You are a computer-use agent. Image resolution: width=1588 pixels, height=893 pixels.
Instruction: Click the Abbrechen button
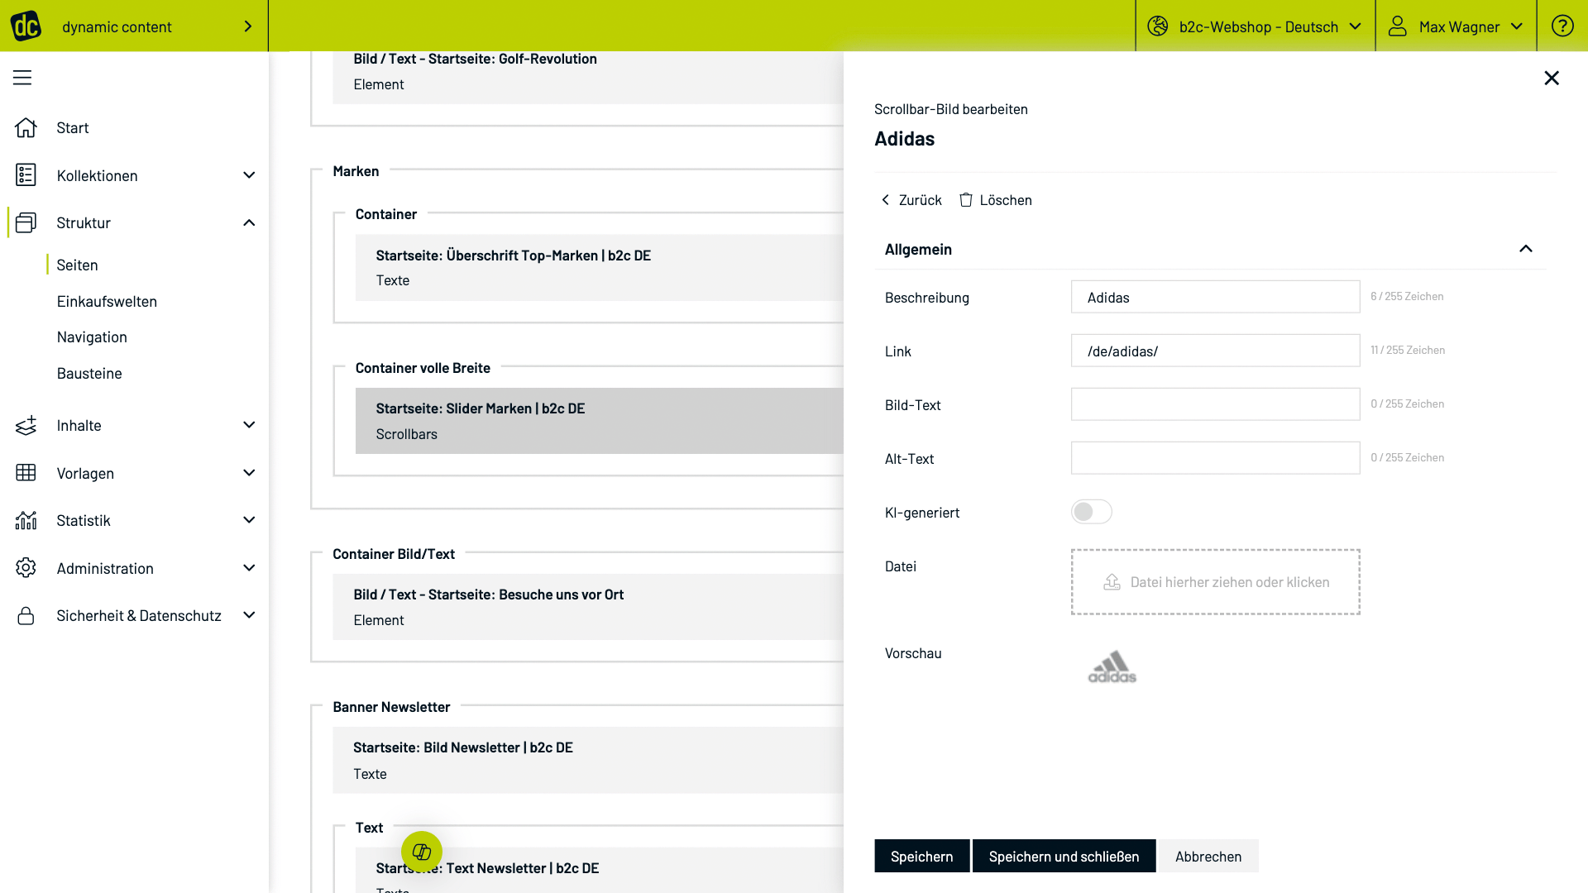pos(1208,857)
